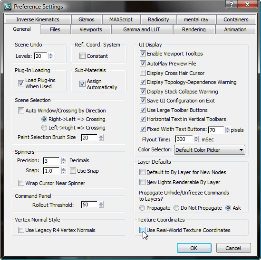Screen dimensions: 261x260
Task: Switch to the Viewports tab
Action: (91, 29)
